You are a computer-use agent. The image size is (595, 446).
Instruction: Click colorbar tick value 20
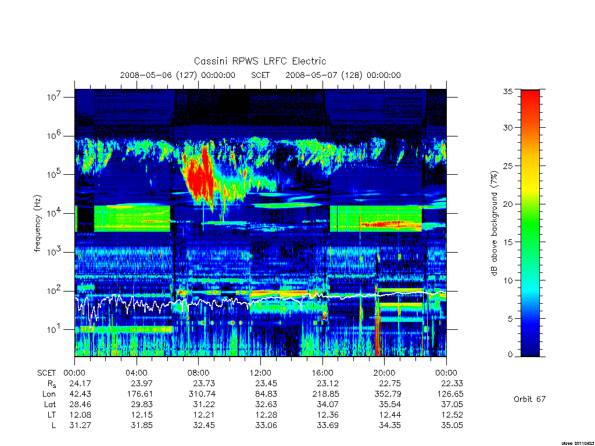[508, 204]
